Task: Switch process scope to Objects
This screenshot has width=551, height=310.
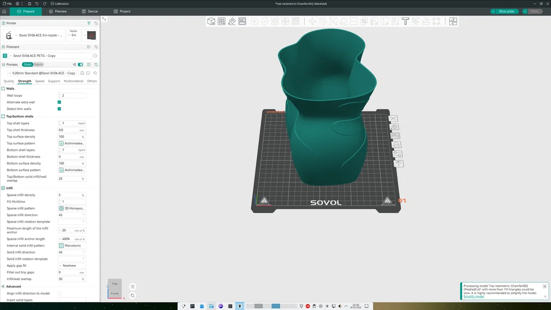Action: pos(38,64)
